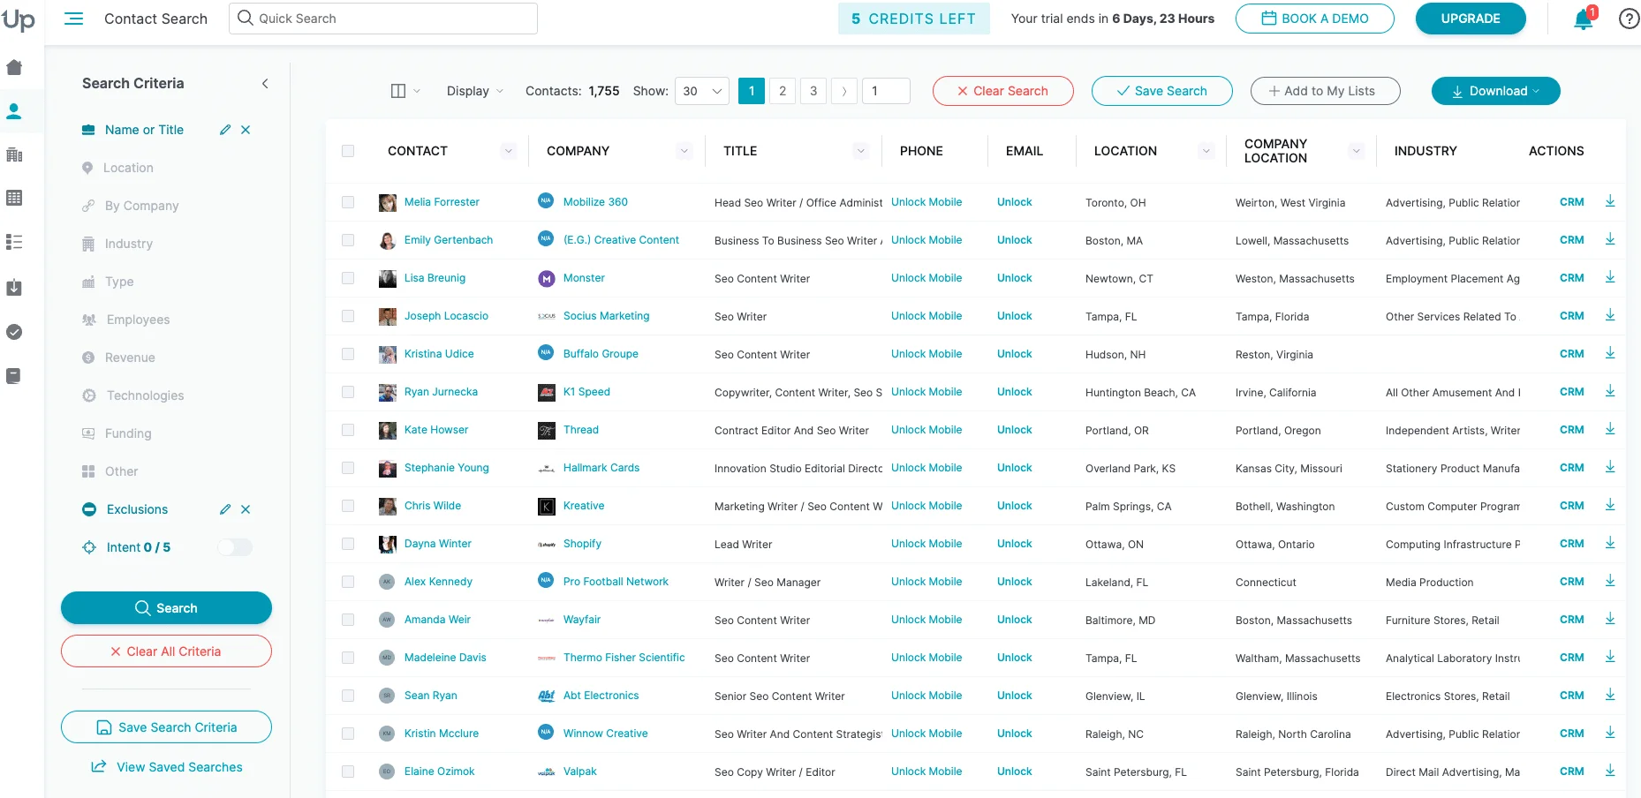Download Lisa Breunig's contact row
Viewport: 1641px width, 798px height.
[1610, 277]
